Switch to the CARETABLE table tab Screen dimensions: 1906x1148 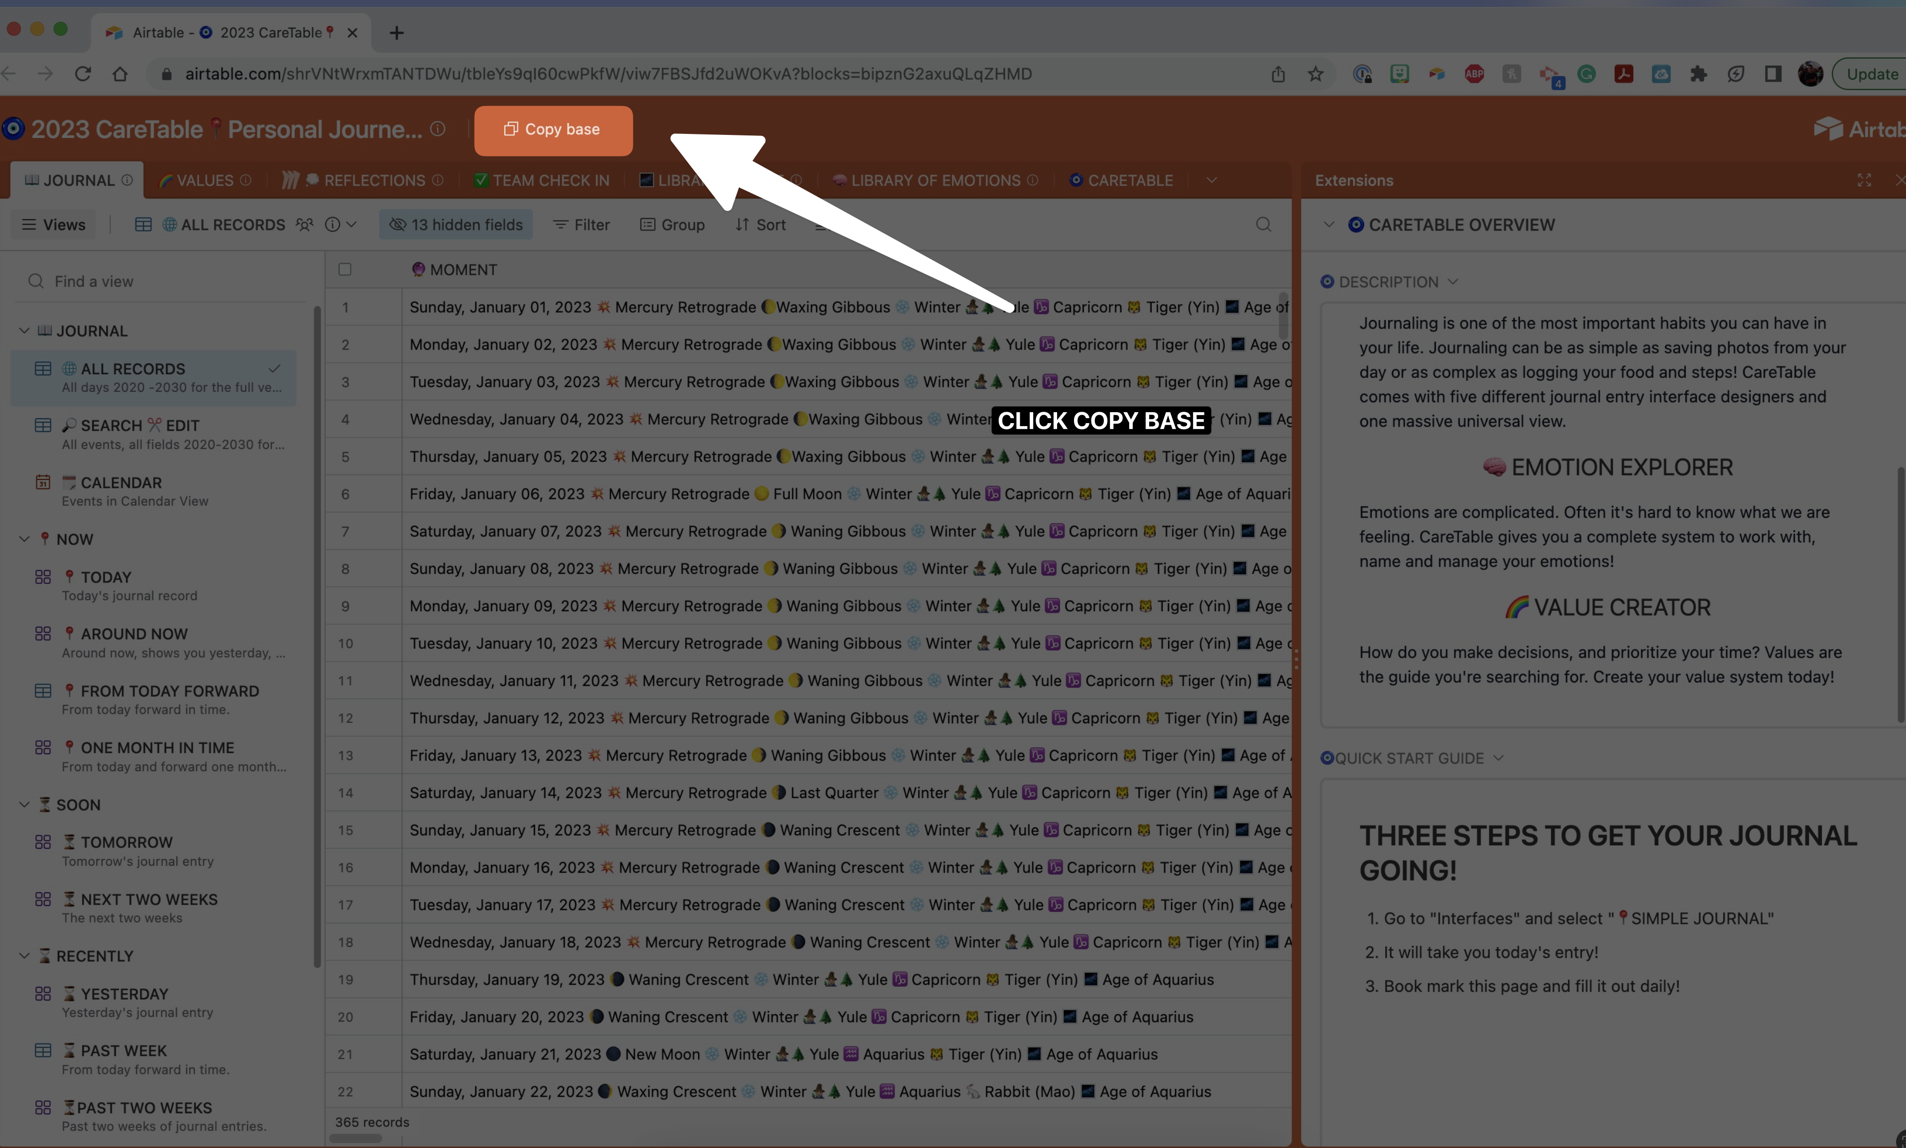pos(1121,180)
